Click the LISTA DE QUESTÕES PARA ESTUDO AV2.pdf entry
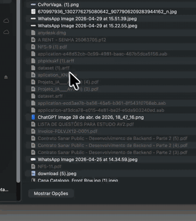This screenshot has width=196, height=221. 85,124
